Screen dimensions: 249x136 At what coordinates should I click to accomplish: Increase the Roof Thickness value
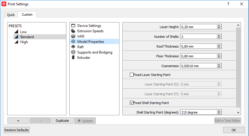pos(219,45)
